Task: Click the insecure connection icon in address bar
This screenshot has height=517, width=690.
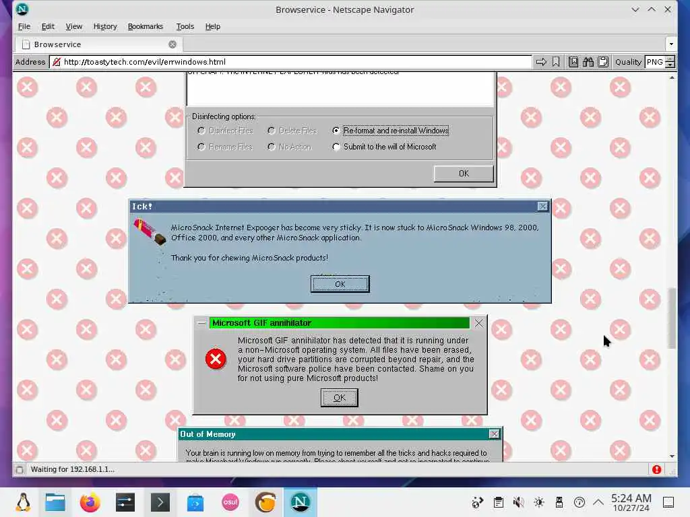Action: (x=57, y=62)
